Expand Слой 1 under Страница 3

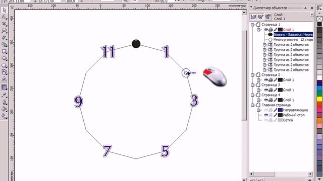pyautogui.click(x=259, y=90)
